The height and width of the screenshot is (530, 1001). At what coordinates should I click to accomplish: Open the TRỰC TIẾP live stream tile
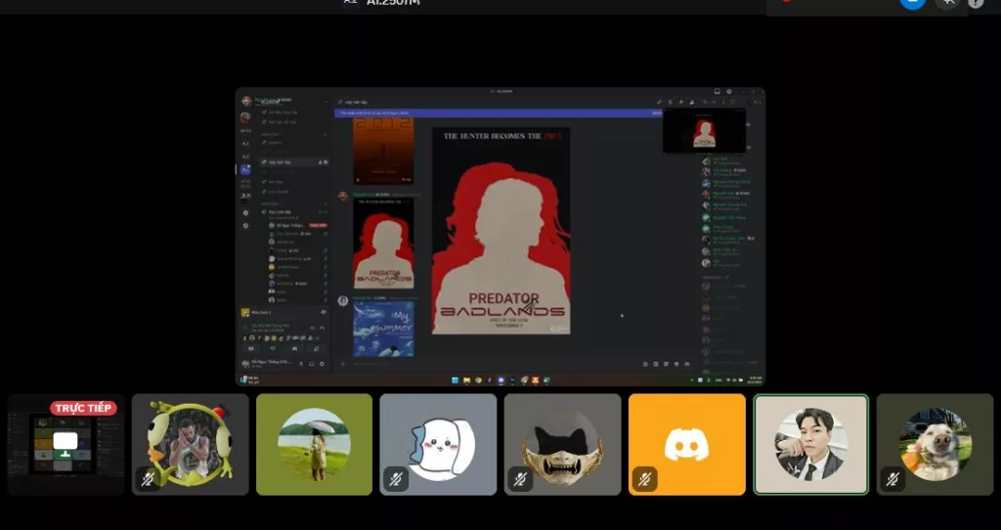click(65, 445)
